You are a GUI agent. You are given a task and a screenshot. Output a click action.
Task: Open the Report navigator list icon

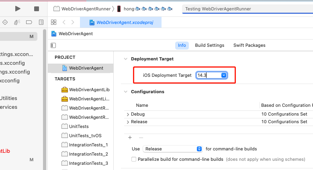click(41, 22)
